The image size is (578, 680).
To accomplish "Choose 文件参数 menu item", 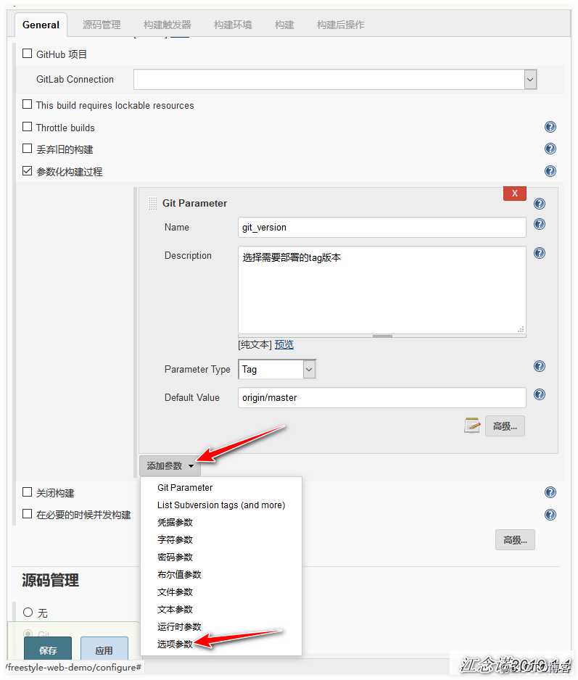I will pos(221,592).
